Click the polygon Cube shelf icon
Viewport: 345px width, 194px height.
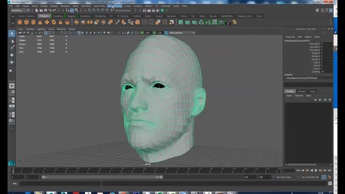click(26, 22)
